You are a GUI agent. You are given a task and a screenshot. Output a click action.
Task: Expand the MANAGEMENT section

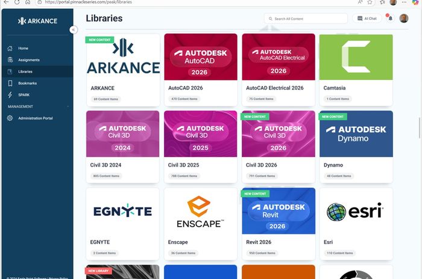37,106
